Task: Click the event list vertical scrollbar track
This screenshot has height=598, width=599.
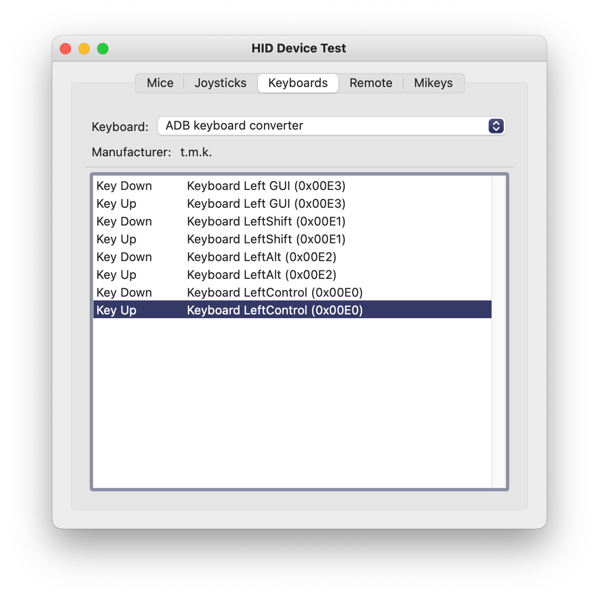Action: (x=499, y=332)
